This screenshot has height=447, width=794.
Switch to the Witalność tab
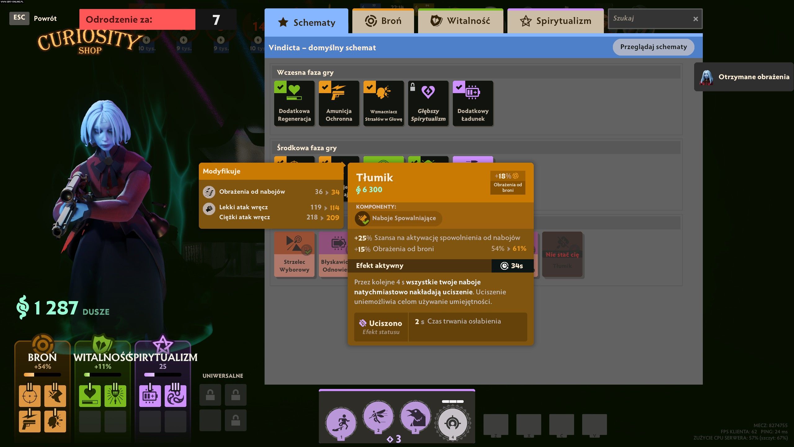point(460,21)
